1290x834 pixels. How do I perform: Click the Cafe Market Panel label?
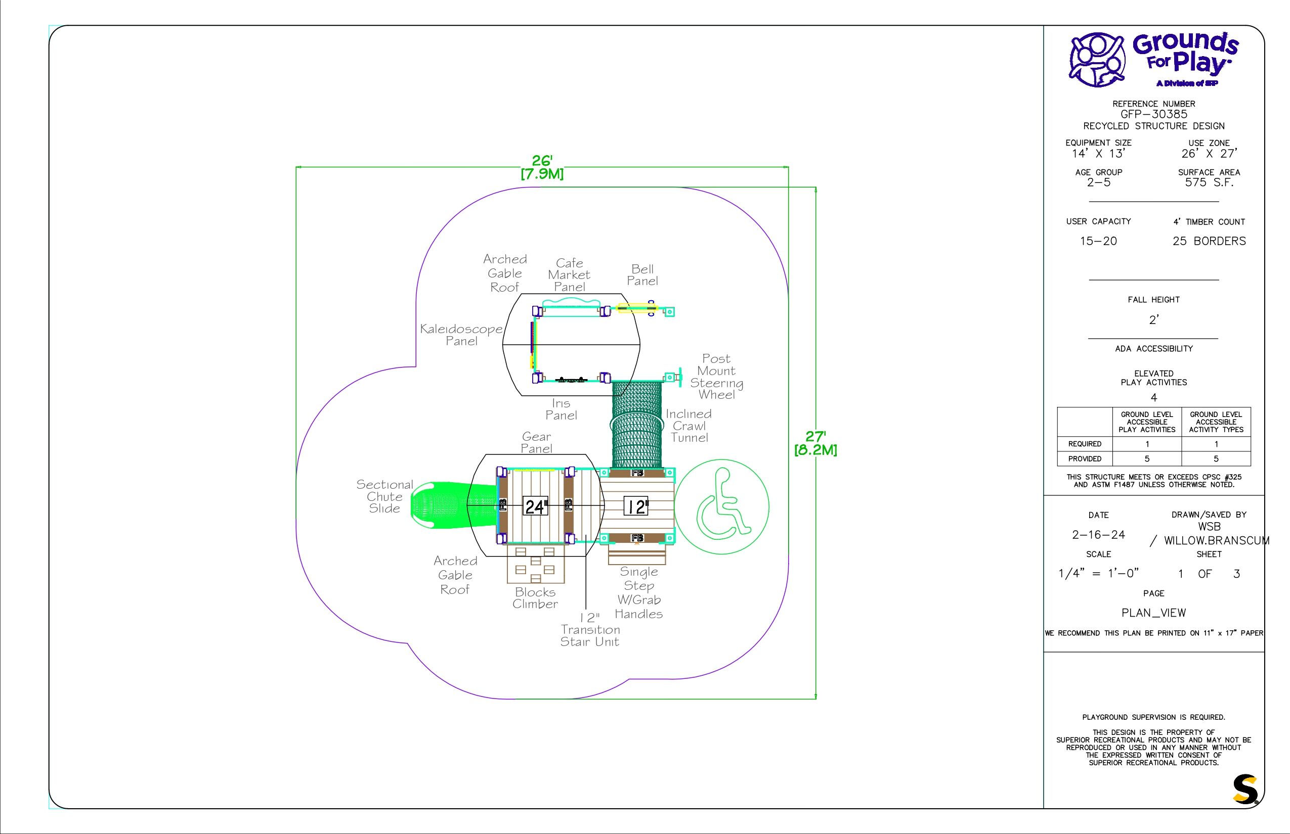[569, 275]
